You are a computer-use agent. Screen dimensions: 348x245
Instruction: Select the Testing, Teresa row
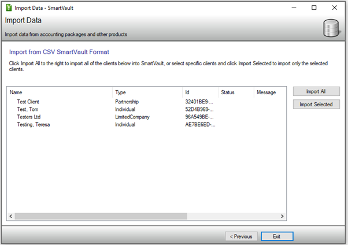(x=34, y=124)
